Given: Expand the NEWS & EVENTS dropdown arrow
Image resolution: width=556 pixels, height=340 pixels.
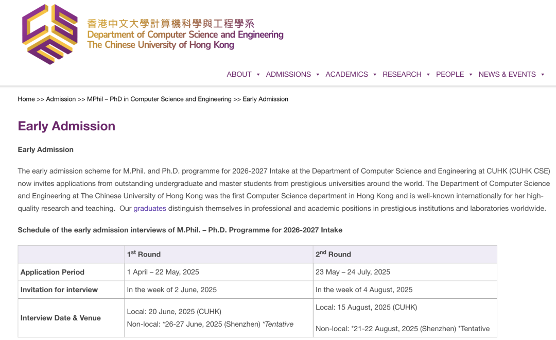Looking at the screenshot, I should pyautogui.click(x=543, y=75).
